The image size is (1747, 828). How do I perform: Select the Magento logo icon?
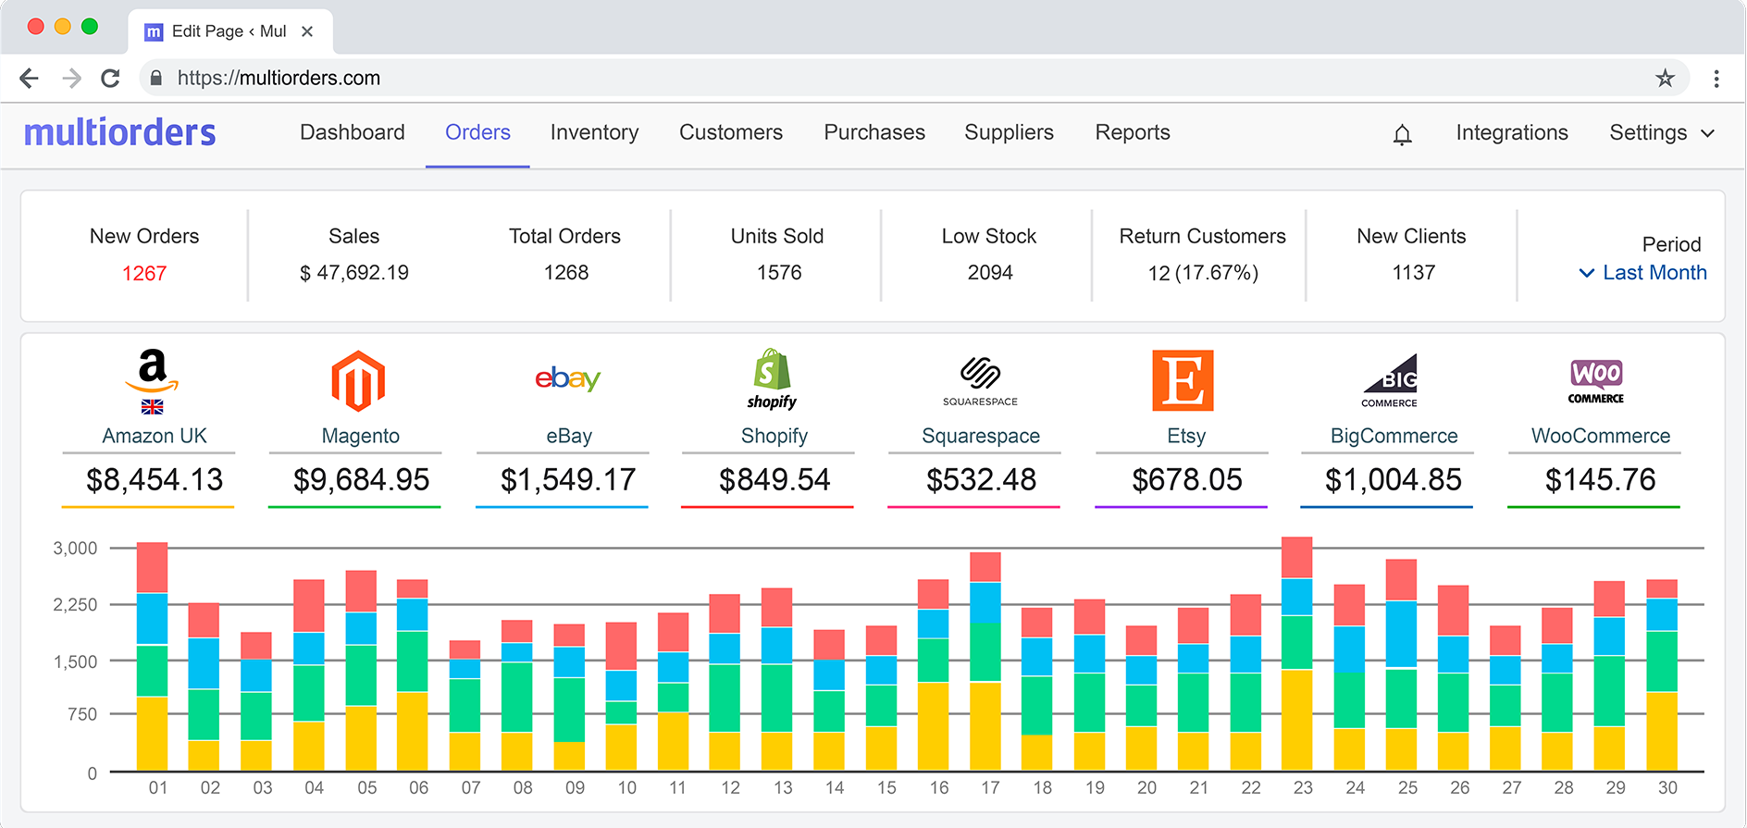(x=358, y=381)
